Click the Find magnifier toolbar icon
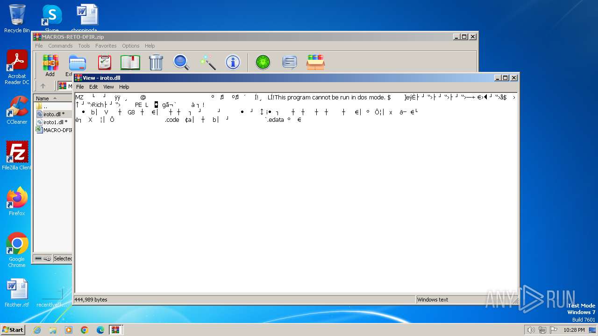598x336 pixels. click(x=181, y=62)
